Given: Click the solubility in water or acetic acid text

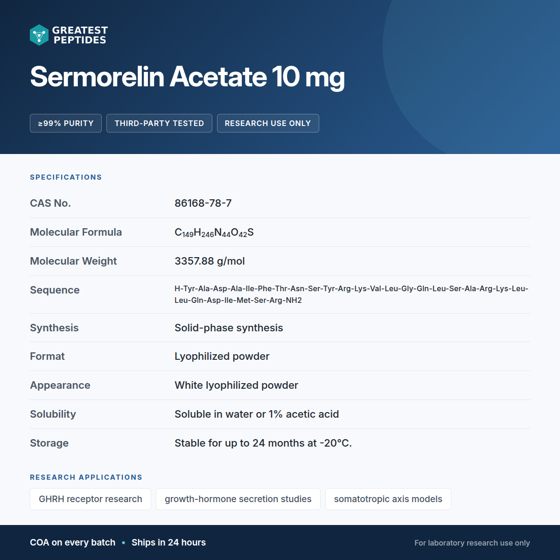Looking at the screenshot, I should pyautogui.click(x=257, y=414).
